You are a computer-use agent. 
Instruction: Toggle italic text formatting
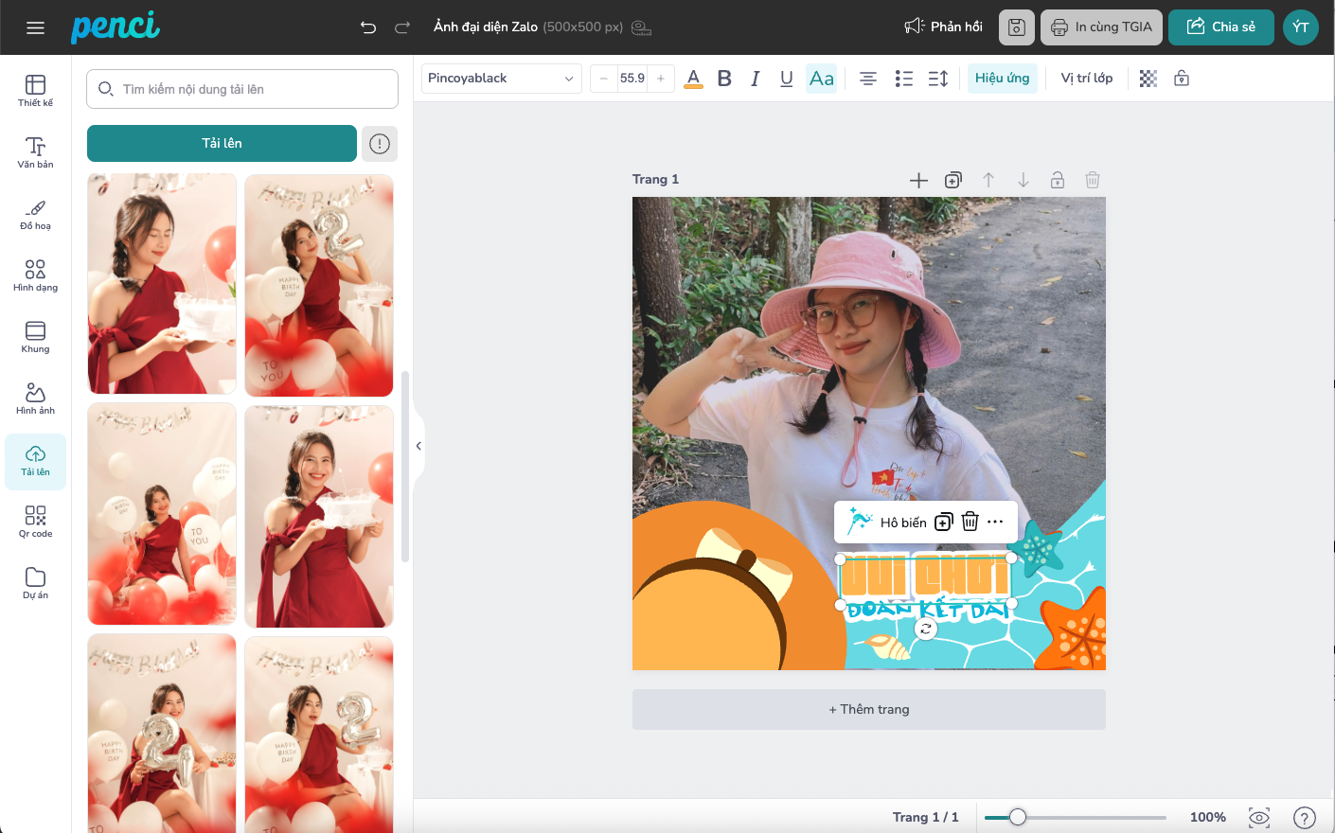(x=755, y=79)
